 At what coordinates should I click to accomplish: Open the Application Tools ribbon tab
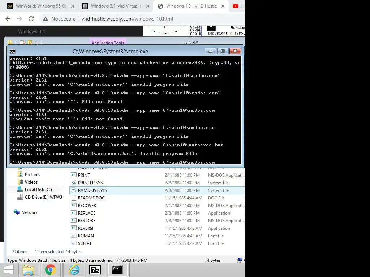[x=108, y=42]
